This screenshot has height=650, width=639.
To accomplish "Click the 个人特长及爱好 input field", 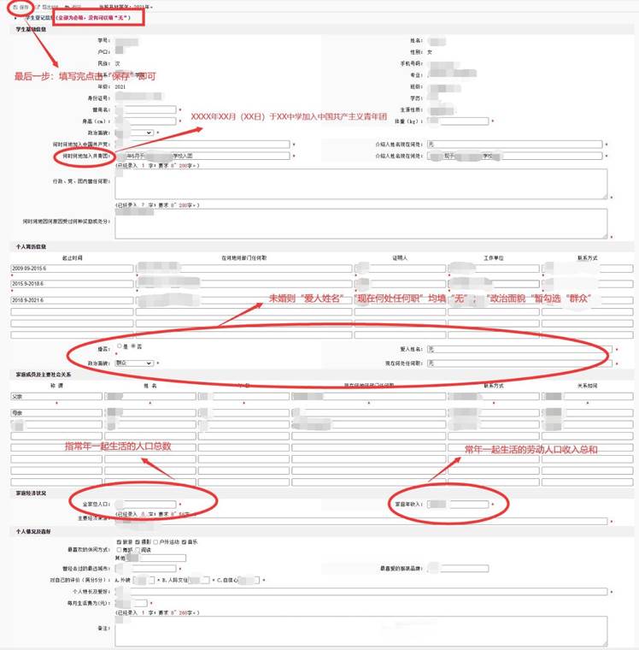I will tap(361, 591).
